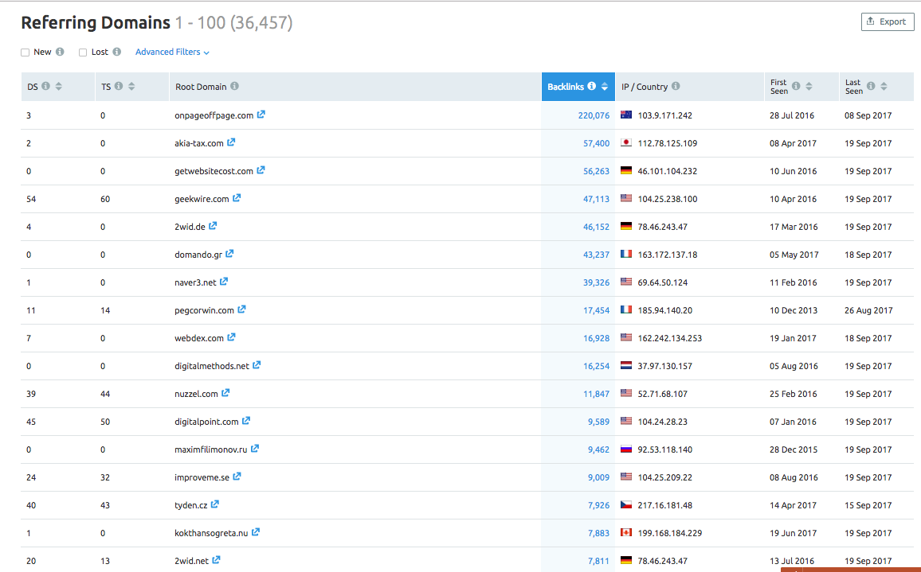Show info icon next to TS header
The width and height of the screenshot is (921, 572).
[x=119, y=86]
